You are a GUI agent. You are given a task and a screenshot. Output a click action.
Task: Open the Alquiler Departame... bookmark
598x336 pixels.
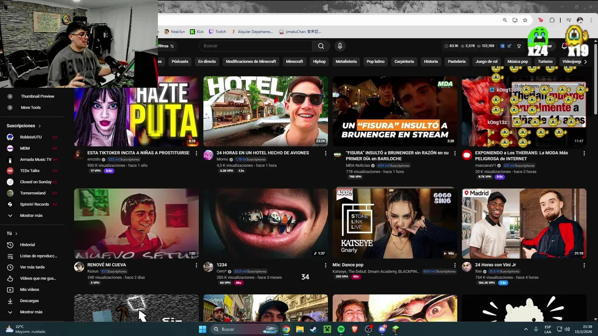(x=252, y=32)
